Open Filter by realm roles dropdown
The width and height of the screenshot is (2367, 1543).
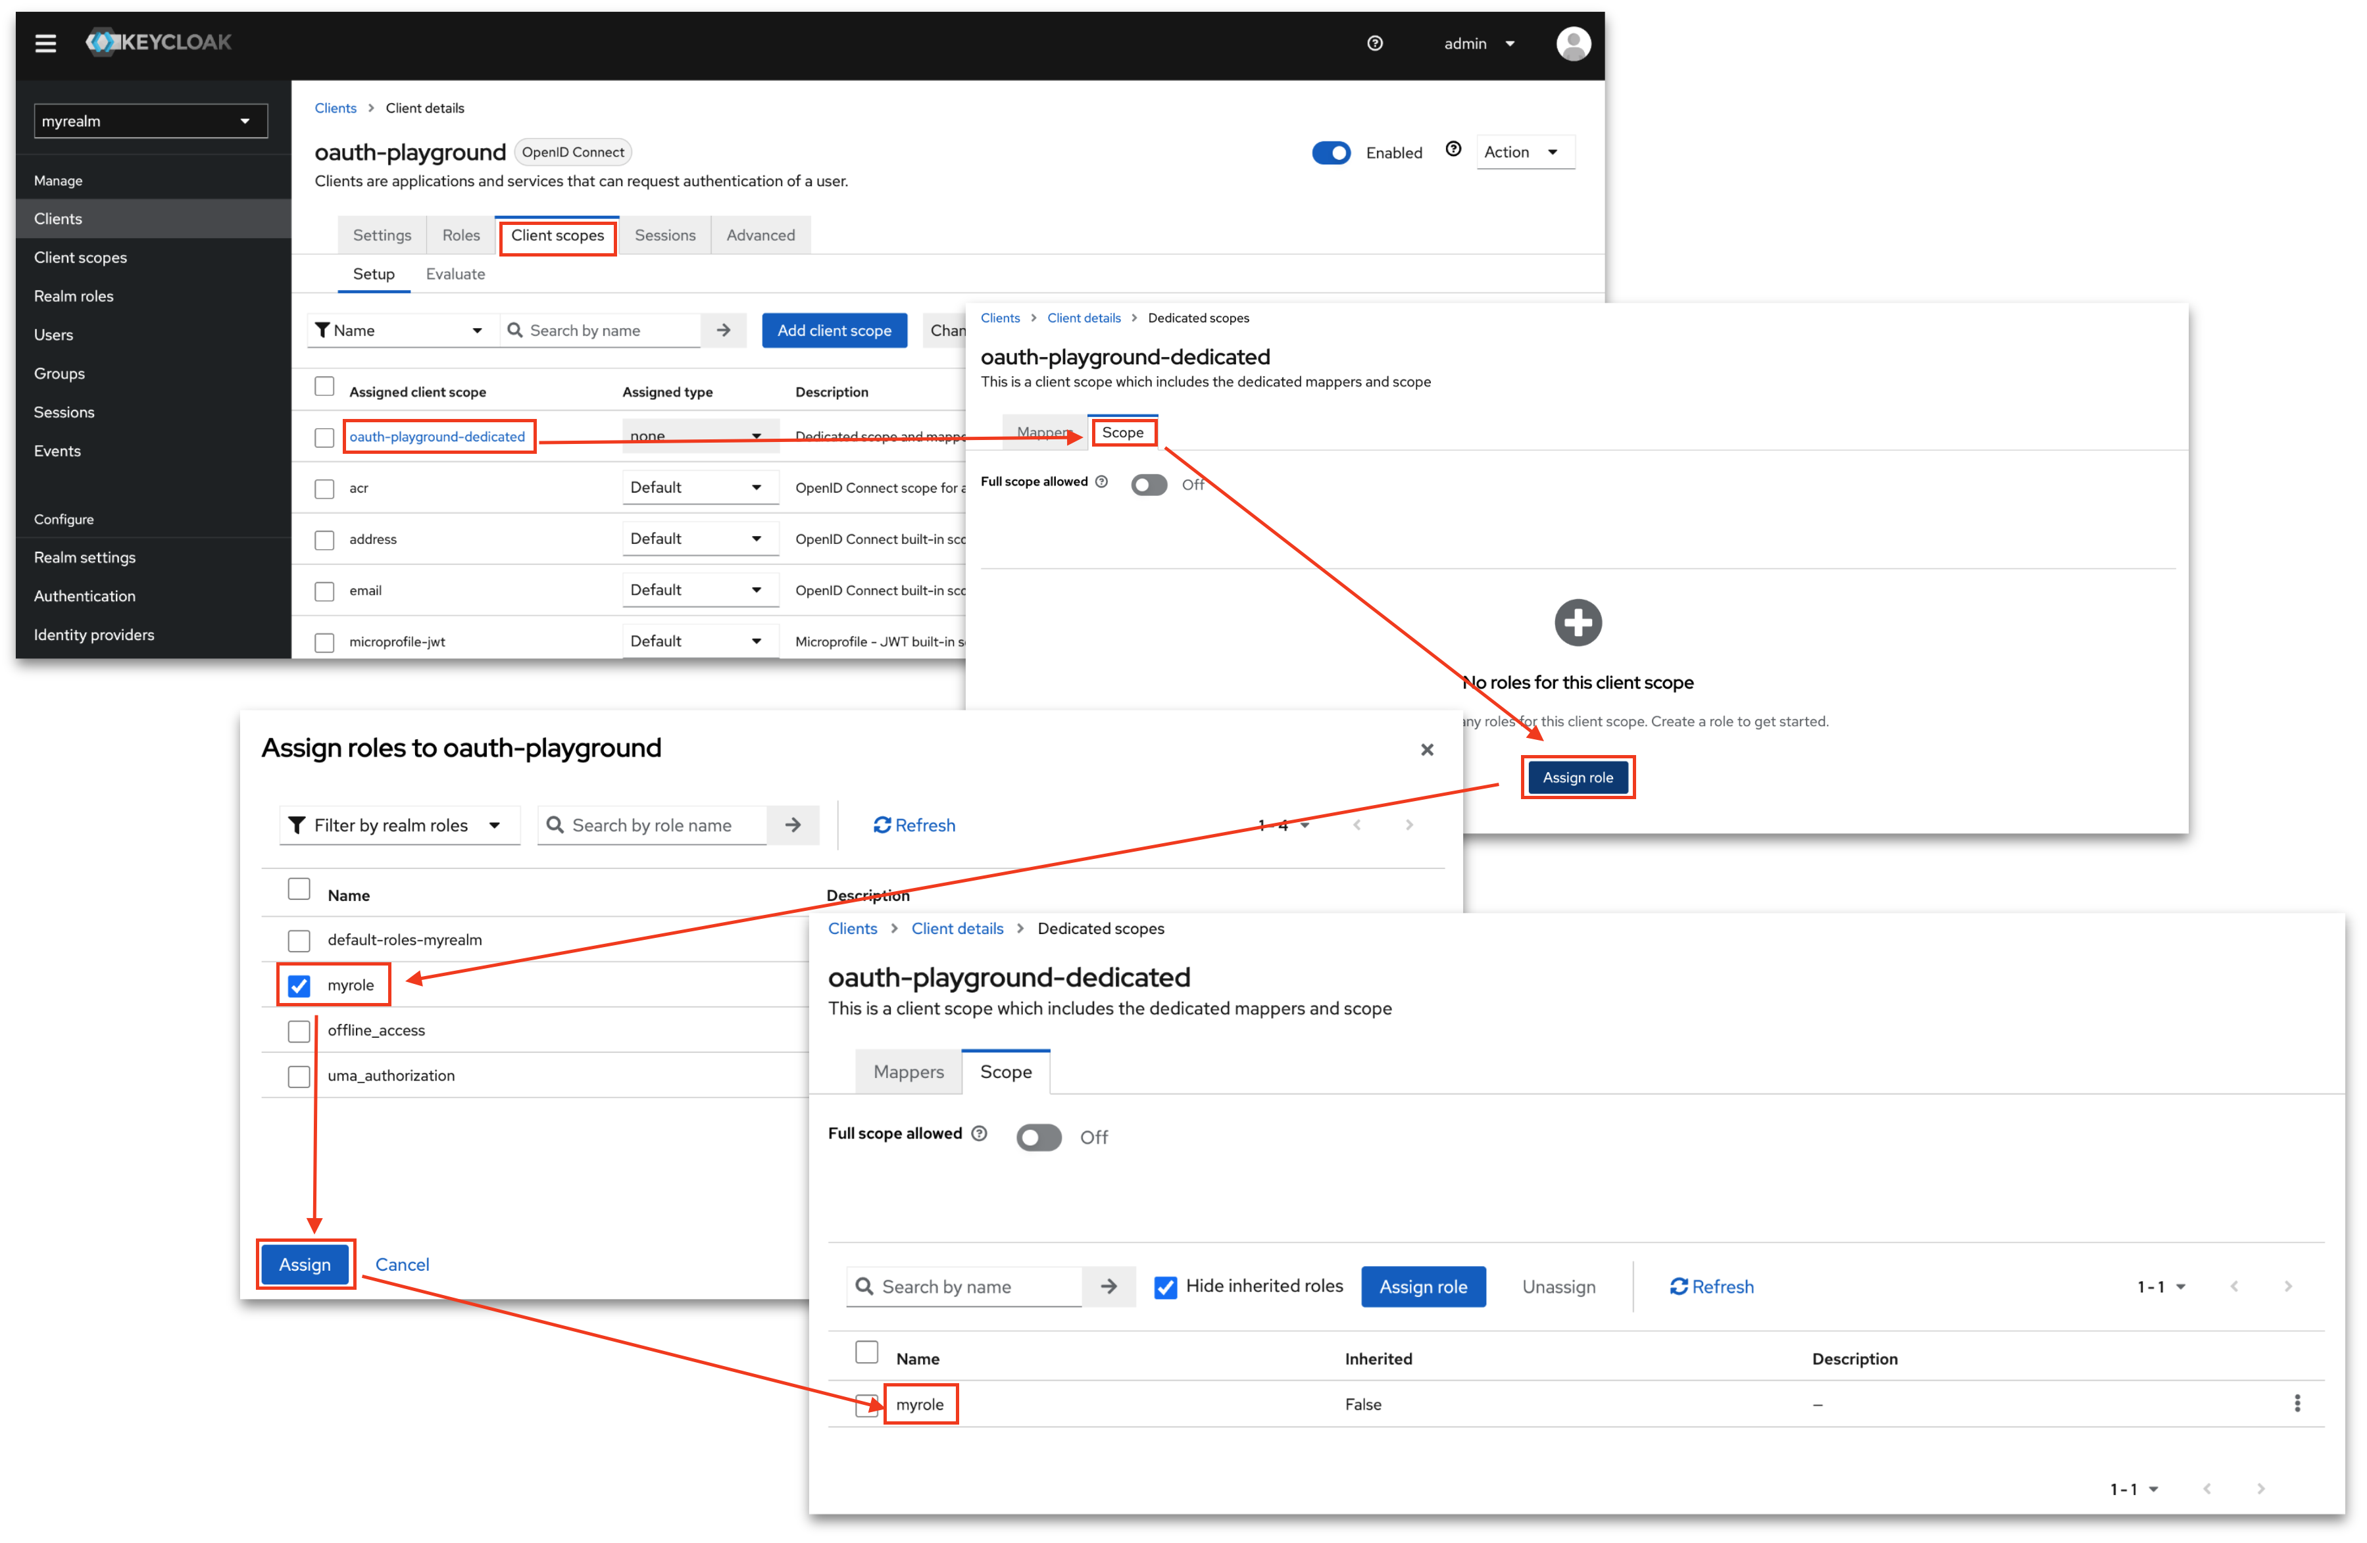399,825
